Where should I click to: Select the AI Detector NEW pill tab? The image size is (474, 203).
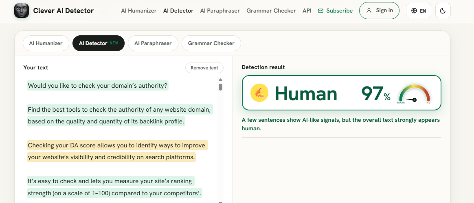(x=99, y=43)
